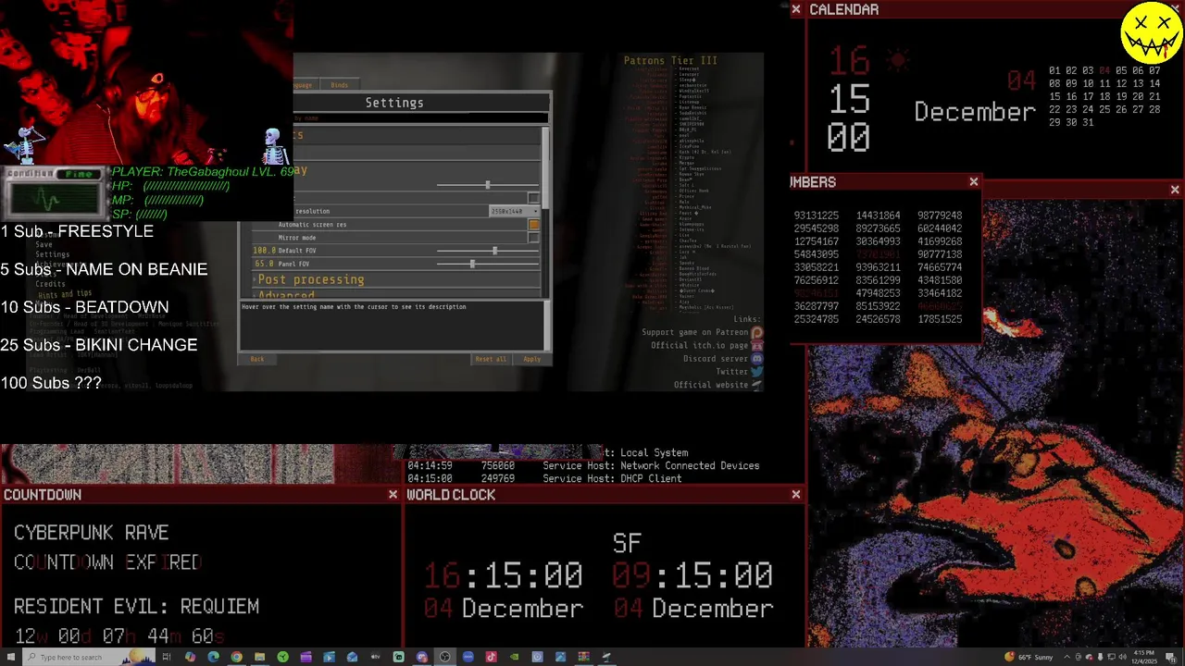Adjust the Default FOV slider
Viewport: 1185px width, 666px height.
coord(488,251)
